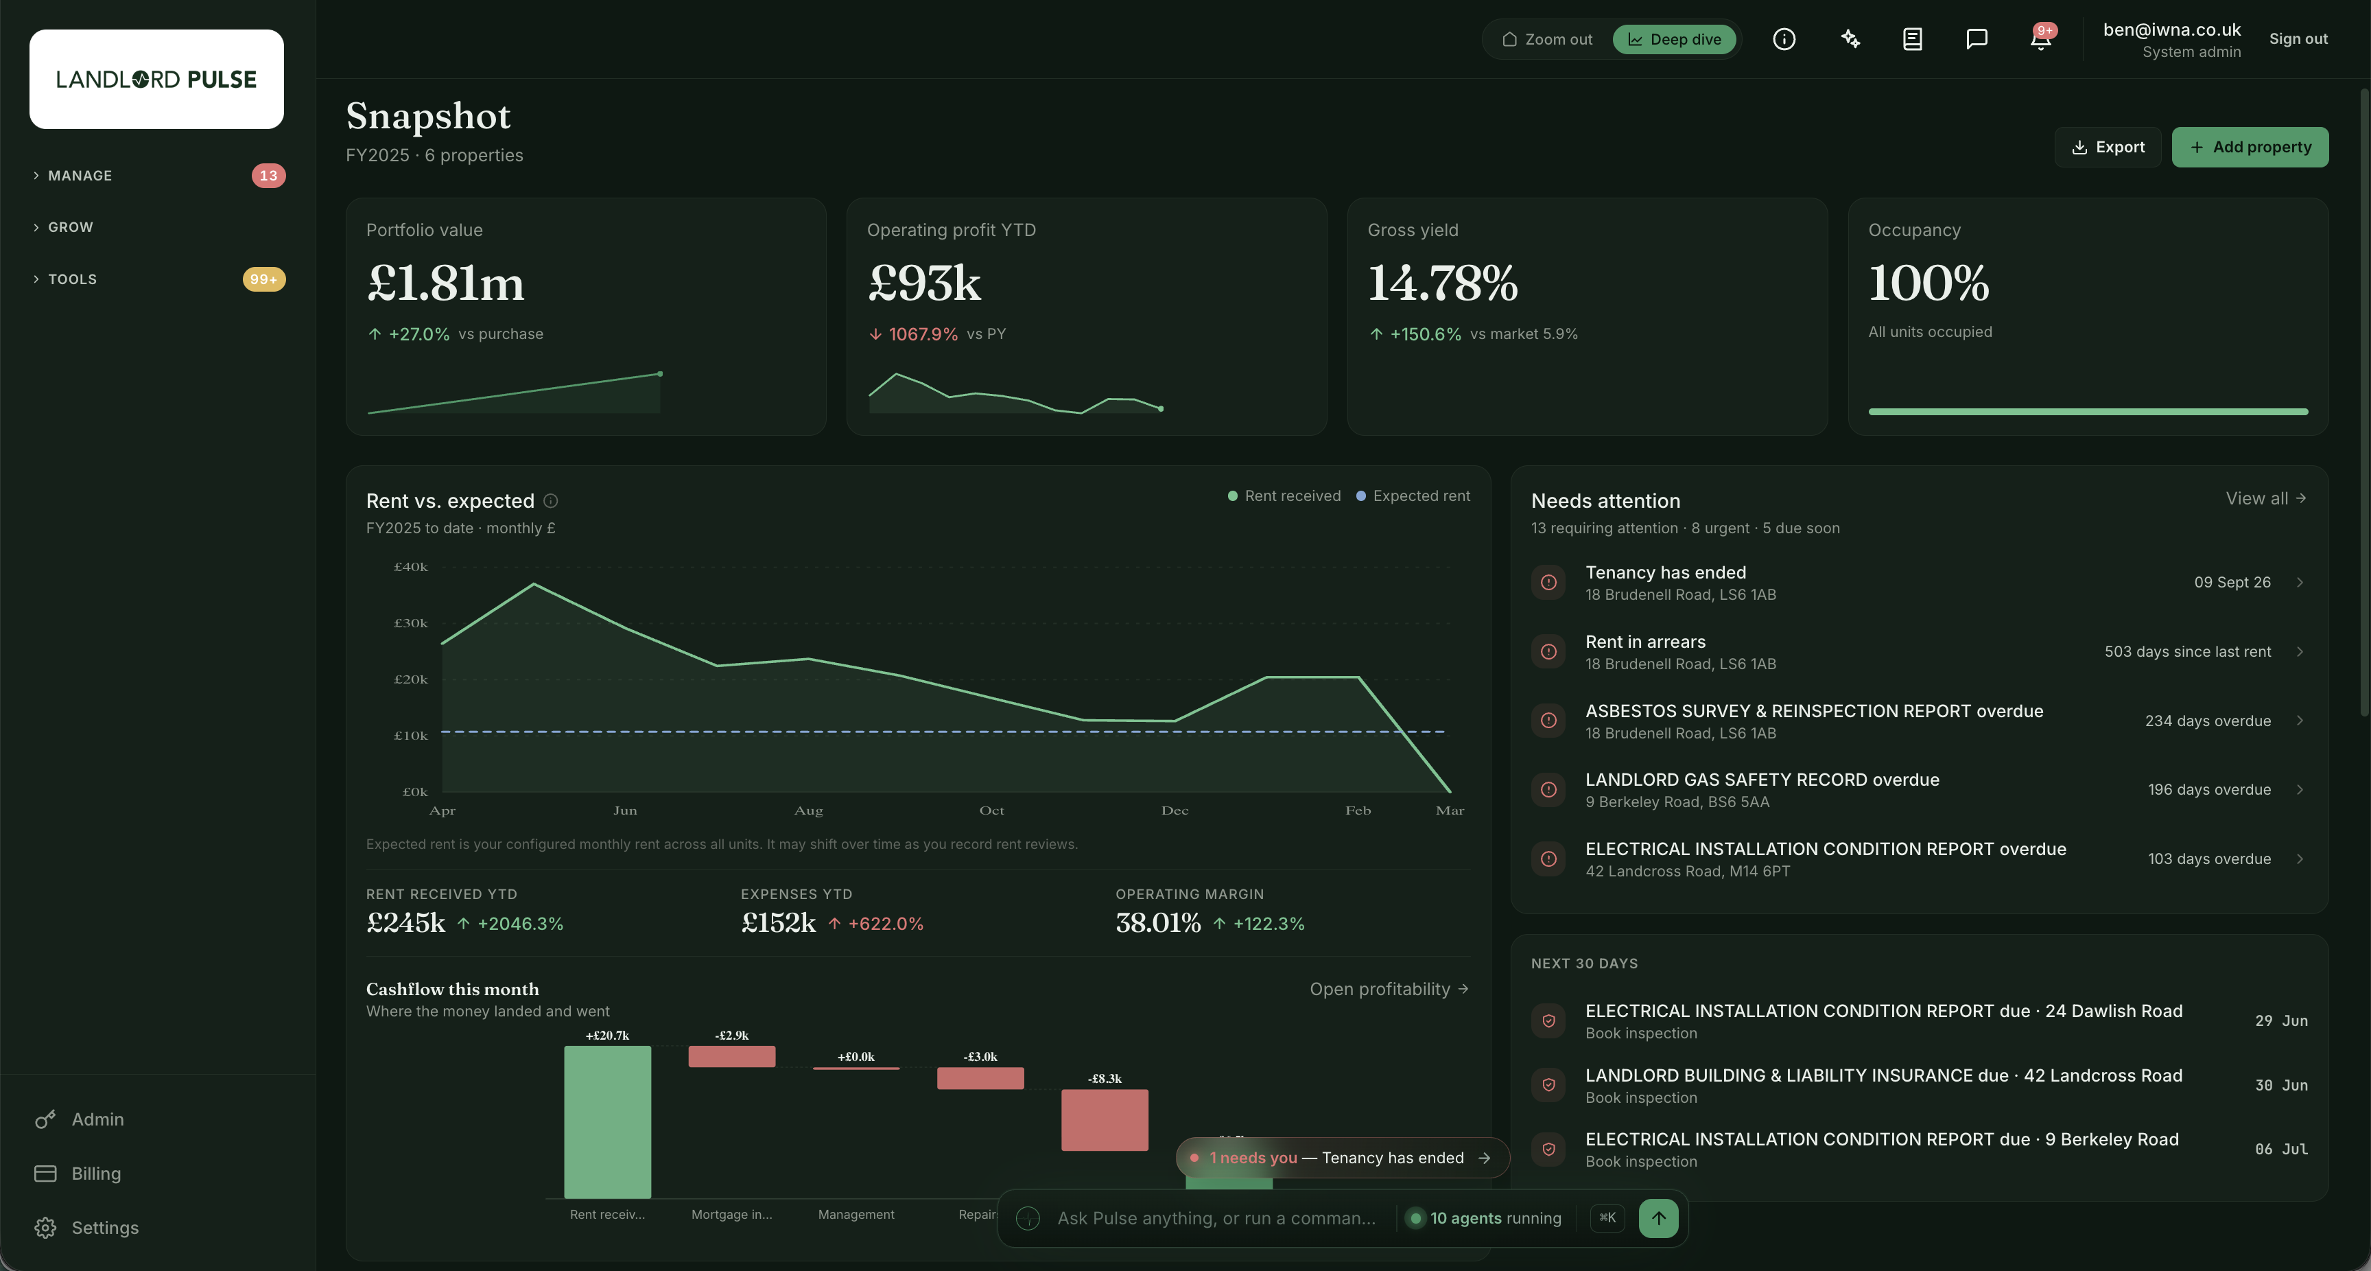Select the Deep dive view mode
The width and height of the screenshot is (2371, 1271).
pos(1674,38)
